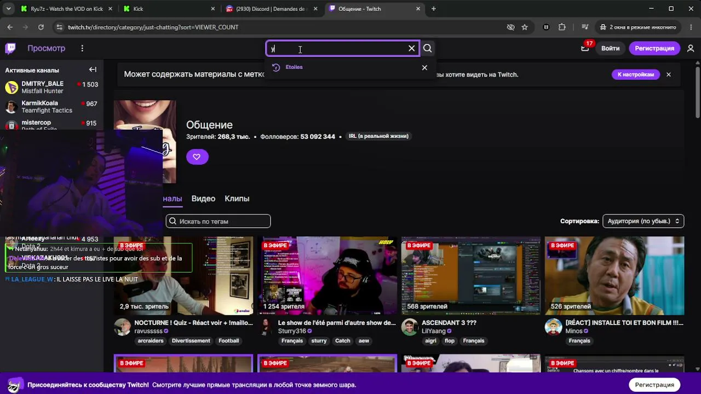Switch to the Видео tab
This screenshot has height=394, width=701.
[203, 199]
